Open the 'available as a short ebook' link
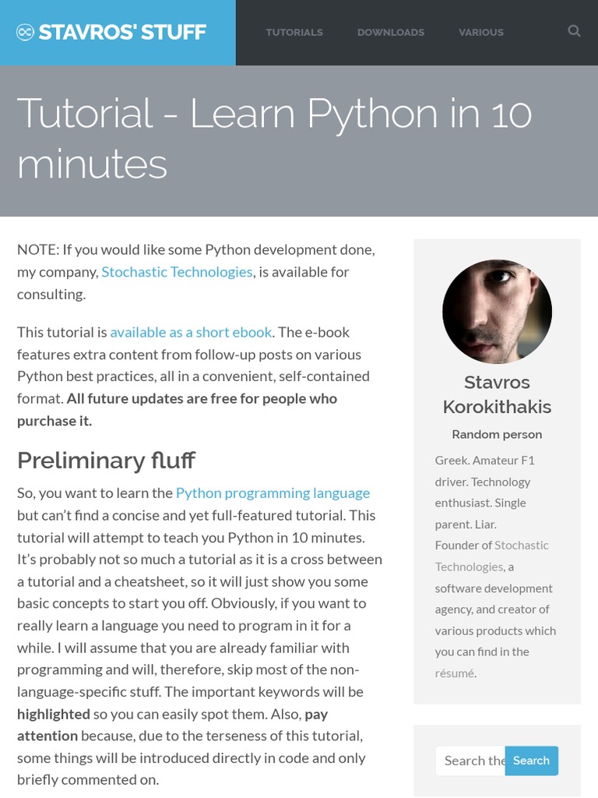Screen dimensions: 598x798 tap(191, 332)
